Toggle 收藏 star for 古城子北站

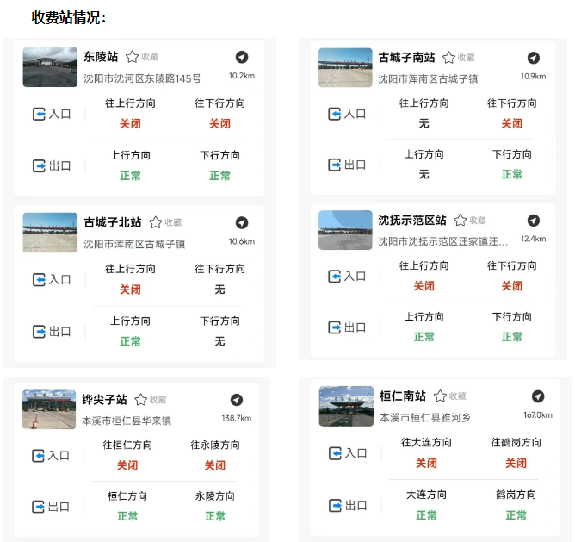pos(156,222)
